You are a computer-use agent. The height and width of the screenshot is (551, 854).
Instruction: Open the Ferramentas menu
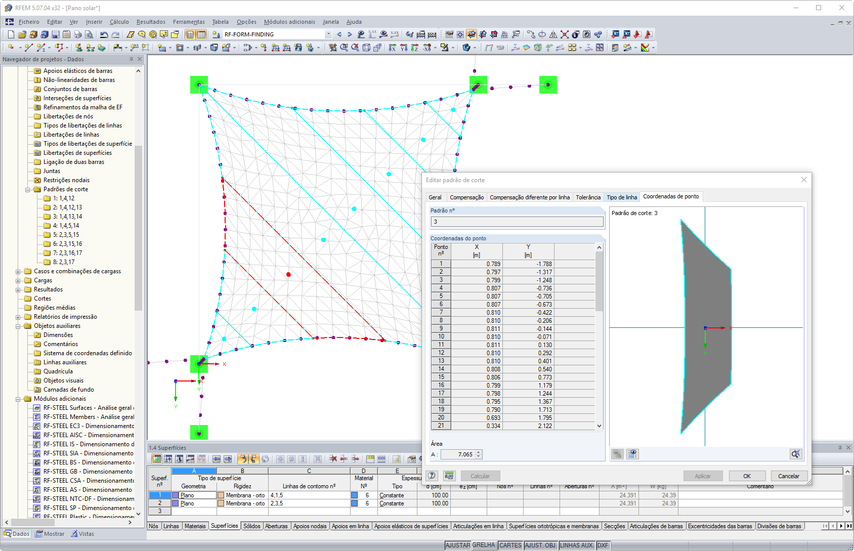click(189, 22)
